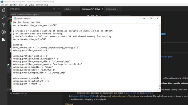Click the eaccelerator.shm_prune_period line
The image size is (188, 105).
tap(35, 25)
